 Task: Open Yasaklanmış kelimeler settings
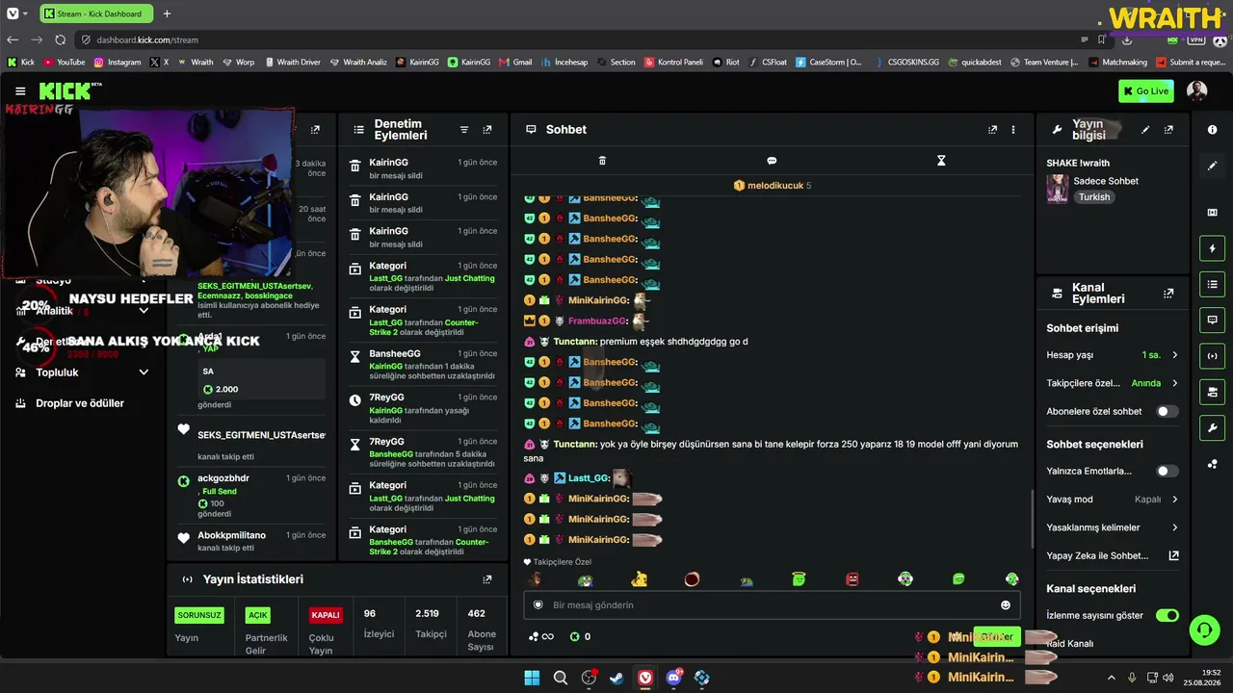click(1113, 527)
